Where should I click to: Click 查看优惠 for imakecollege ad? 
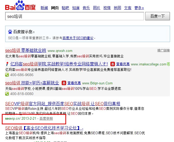pos(123,64)
